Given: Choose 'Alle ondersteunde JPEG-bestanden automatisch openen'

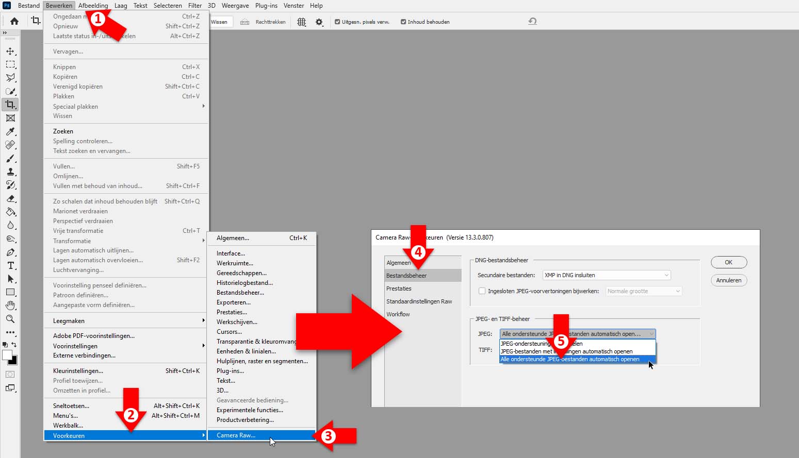Looking at the screenshot, I should click(570, 359).
